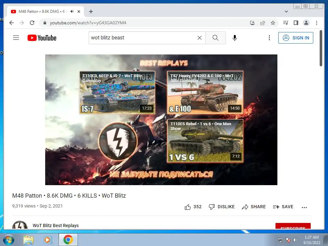Open Windows Media Player from taskbar
This screenshot has height=246, width=328.
[x=47, y=240]
